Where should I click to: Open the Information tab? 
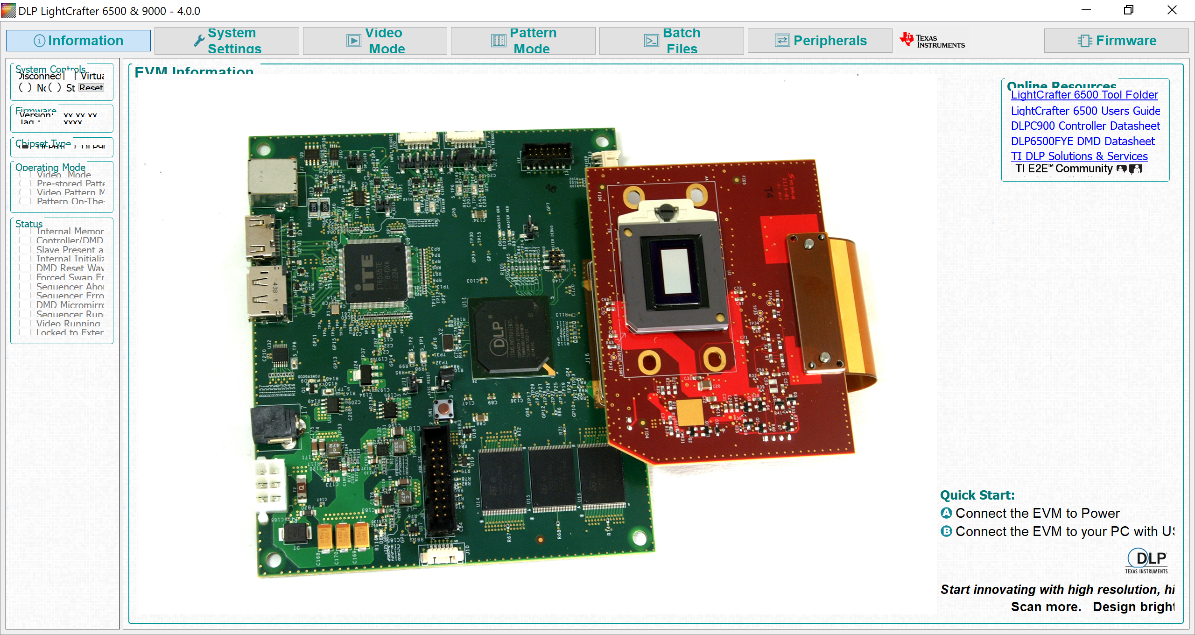click(78, 41)
